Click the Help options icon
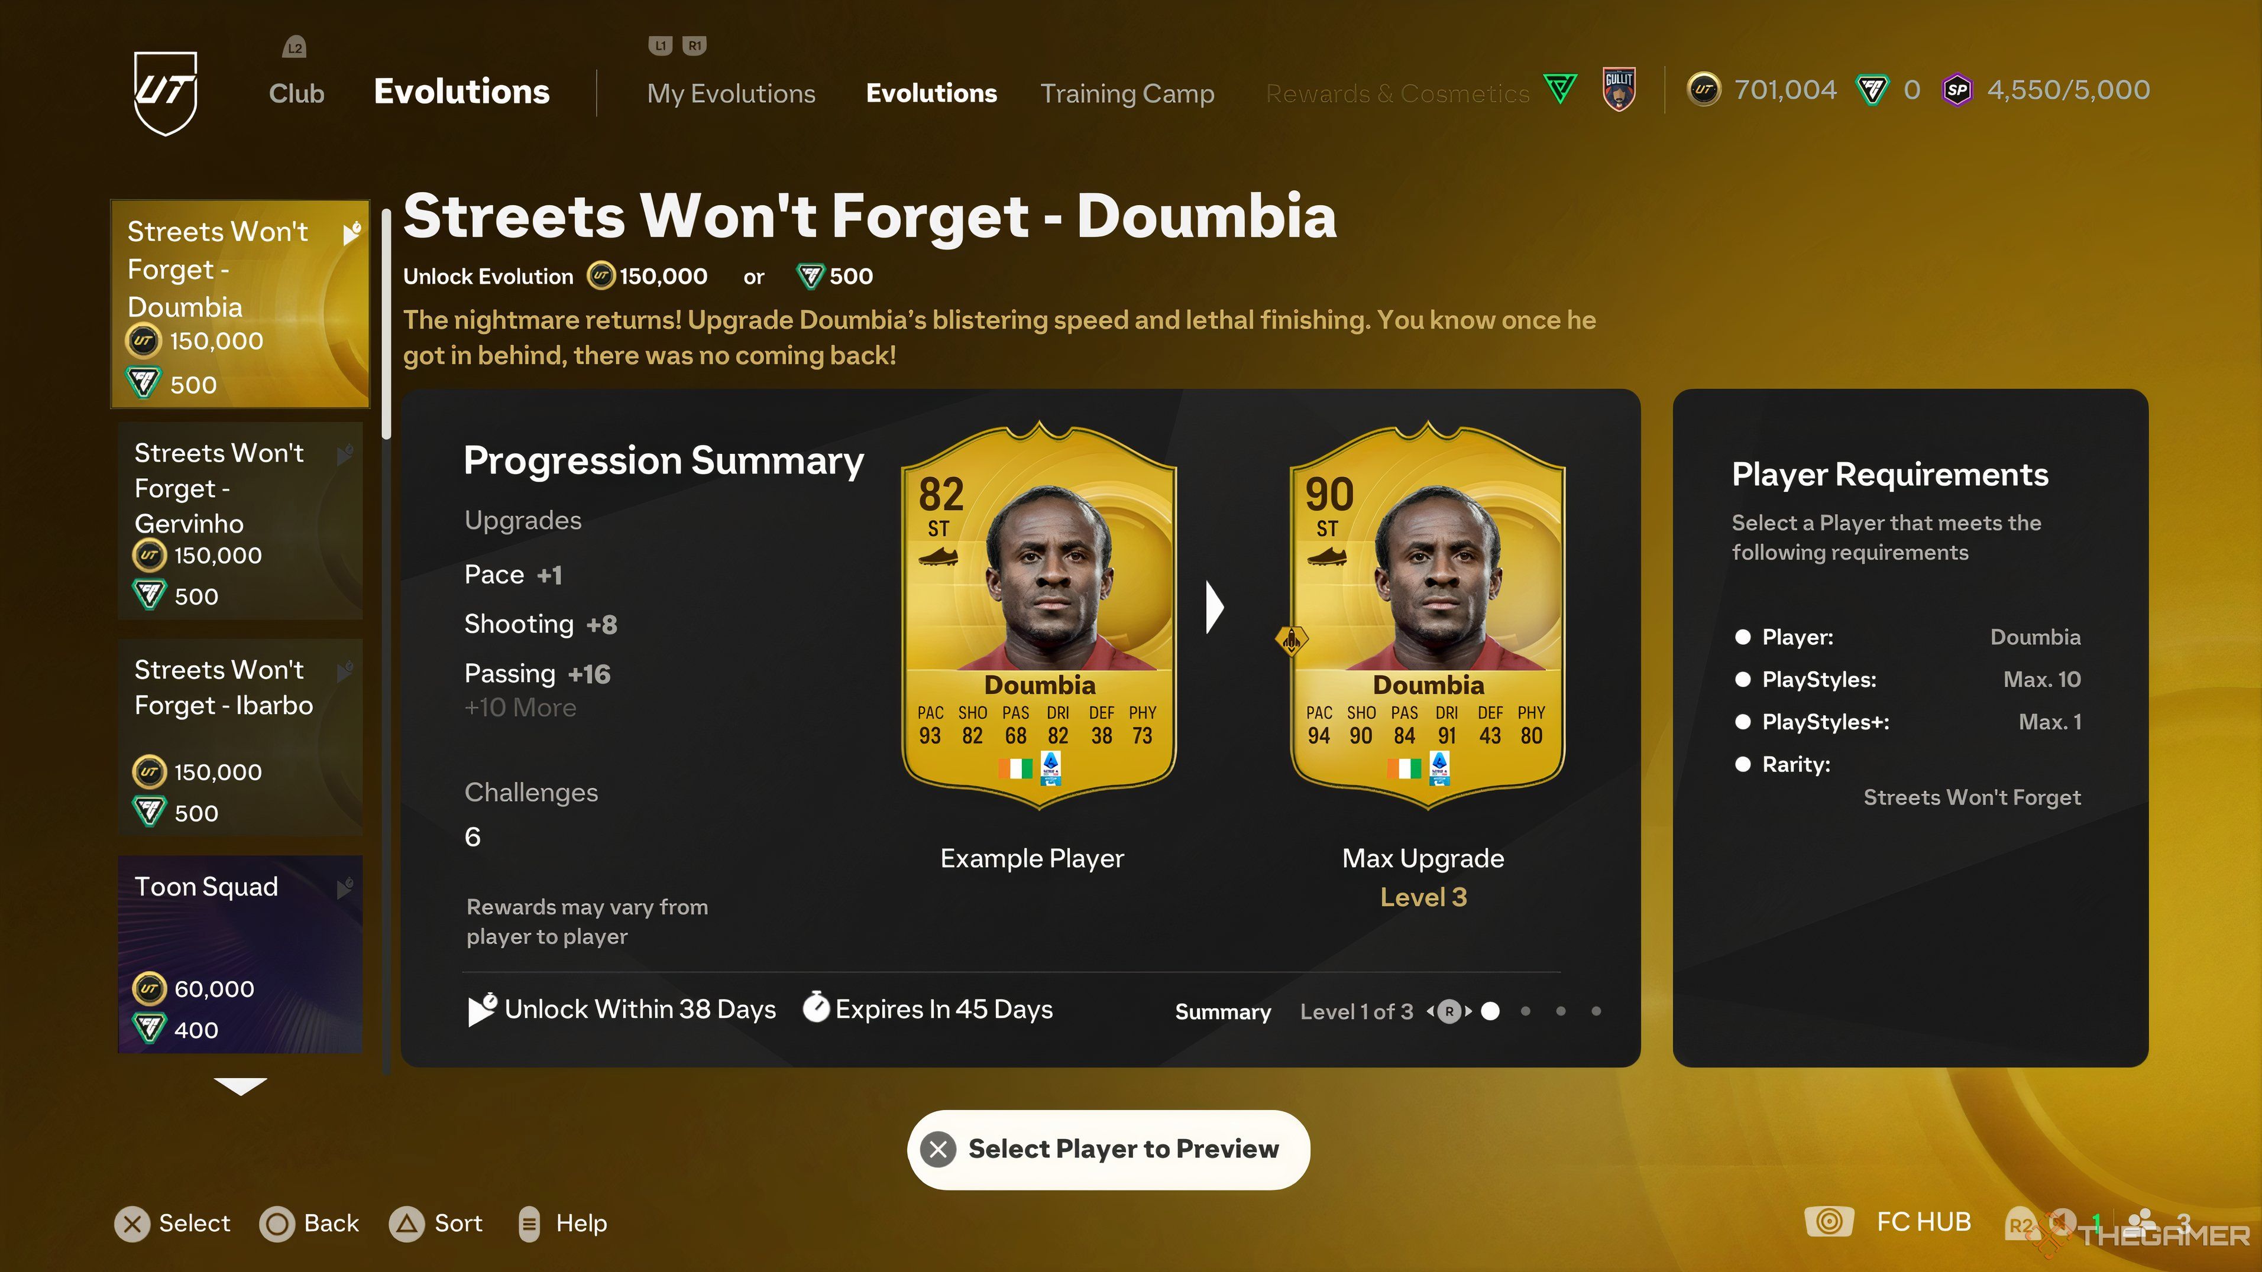 point(529,1223)
